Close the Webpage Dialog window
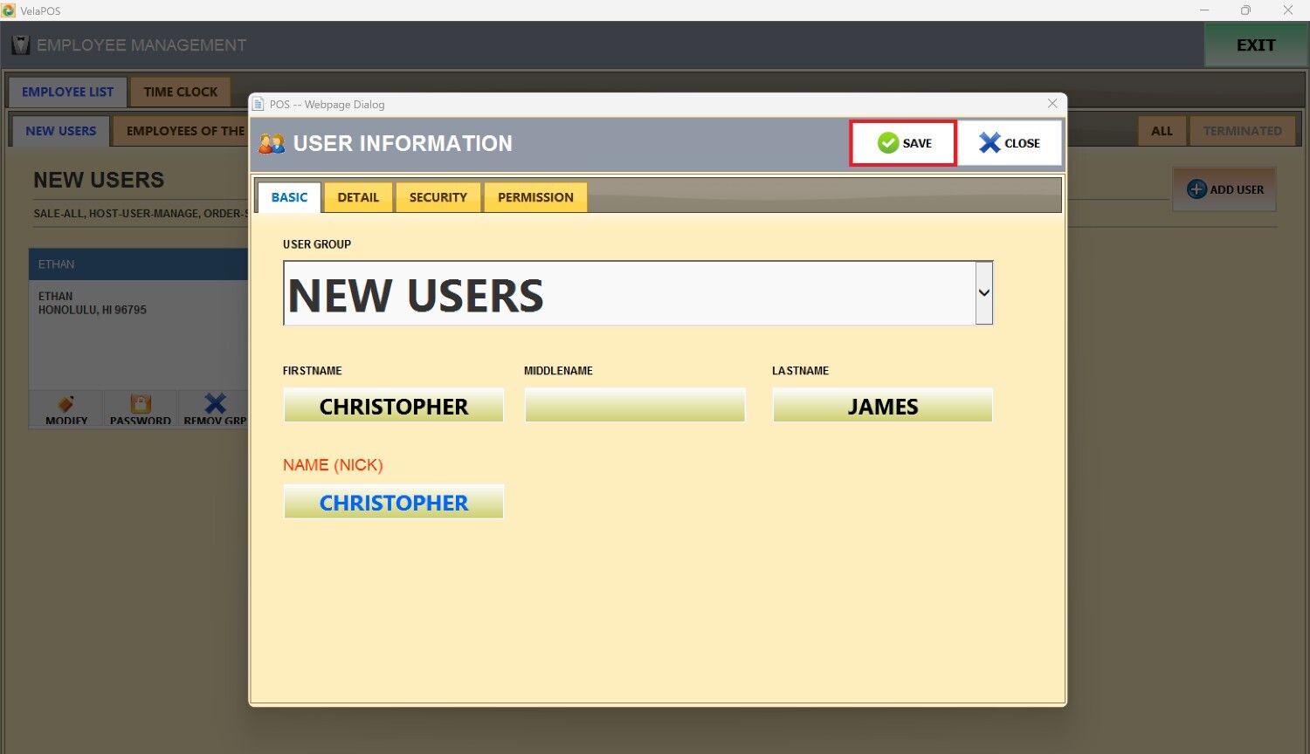Image resolution: width=1310 pixels, height=754 pixels. tap(1052, 104)
